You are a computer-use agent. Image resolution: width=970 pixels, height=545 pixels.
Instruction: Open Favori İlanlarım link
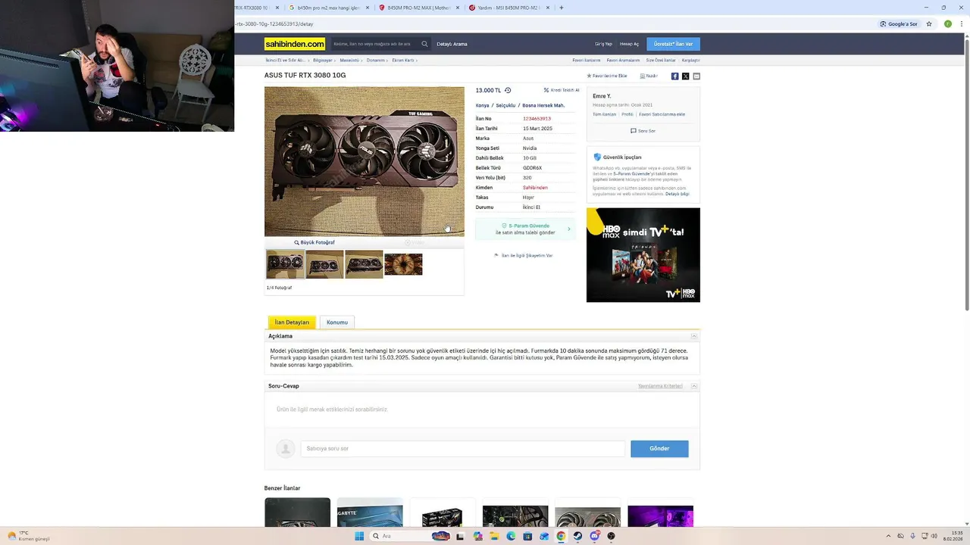click(587, 60)
